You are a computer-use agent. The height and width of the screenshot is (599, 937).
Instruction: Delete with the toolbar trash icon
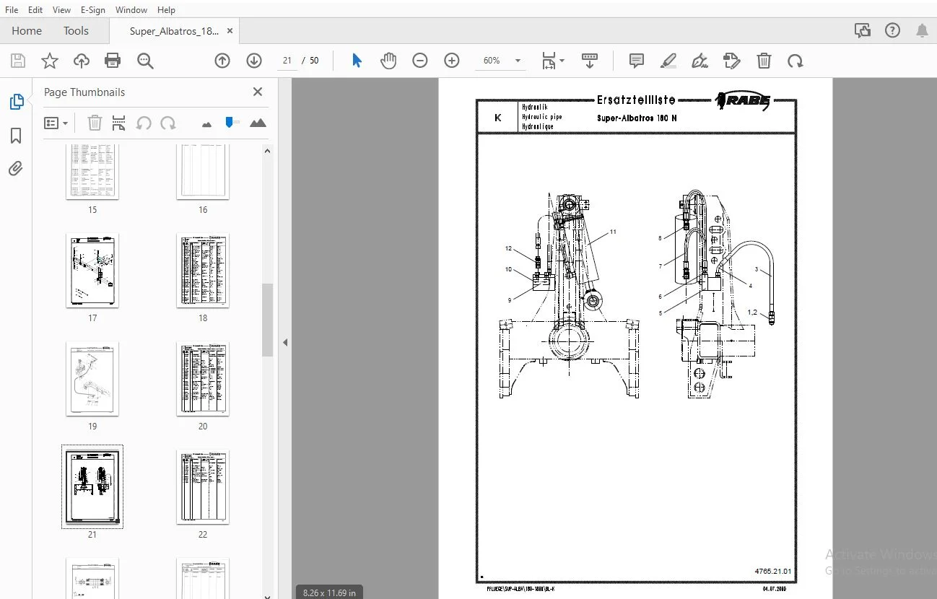pos(764,61)
